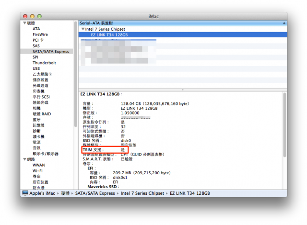Select 電源 in the sidebar
The width and height of the screenshot is (307, 225).
(x=36, y=142)
